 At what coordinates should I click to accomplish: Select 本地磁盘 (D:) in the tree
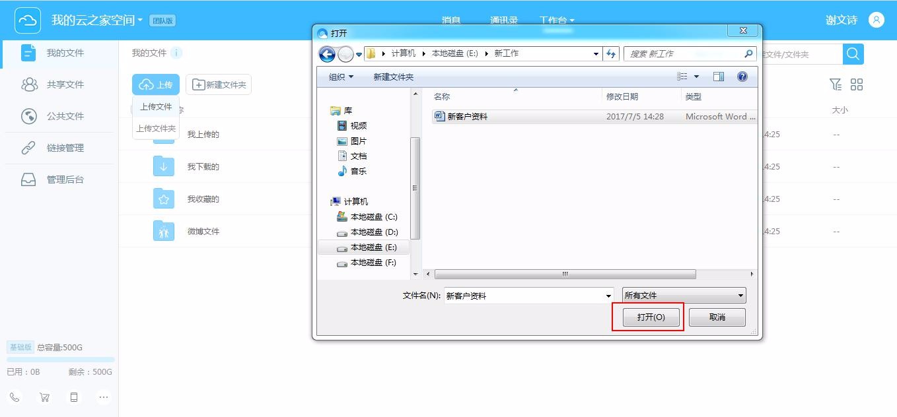click(x=373, y=232)
